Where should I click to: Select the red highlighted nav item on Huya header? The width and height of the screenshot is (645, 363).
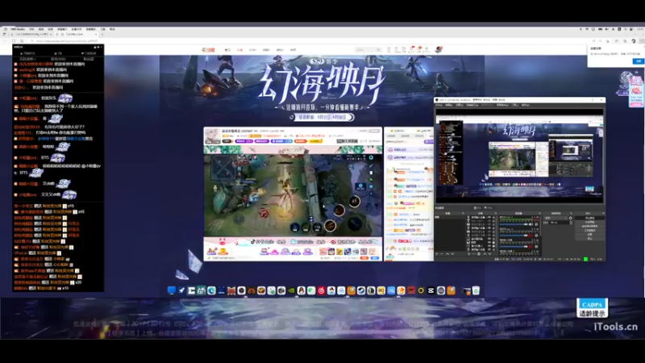click(x=239, y=50)
